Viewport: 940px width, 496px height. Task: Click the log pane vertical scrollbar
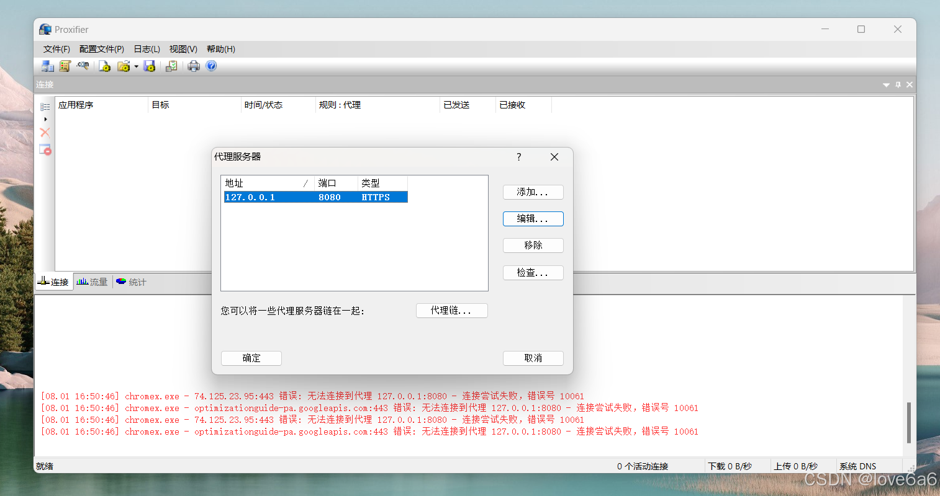click(909, 422)
